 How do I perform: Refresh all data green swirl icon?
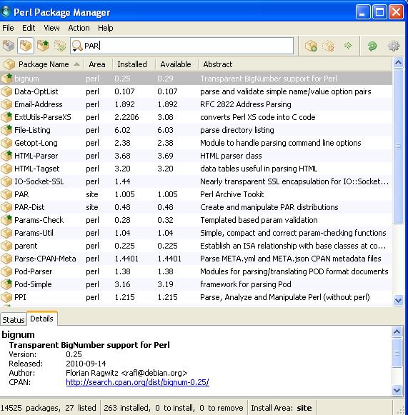372,46
